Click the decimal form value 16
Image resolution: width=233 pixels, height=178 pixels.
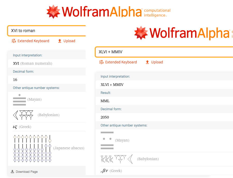15,80
